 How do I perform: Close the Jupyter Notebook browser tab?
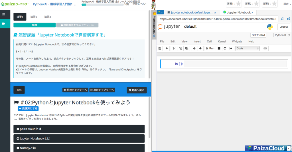pos(252,13)
